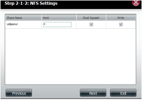Toggle the checkbox under Root Squash column
Image resolution: width=142 pixels, height=100 pixels.
click(91, 24)
